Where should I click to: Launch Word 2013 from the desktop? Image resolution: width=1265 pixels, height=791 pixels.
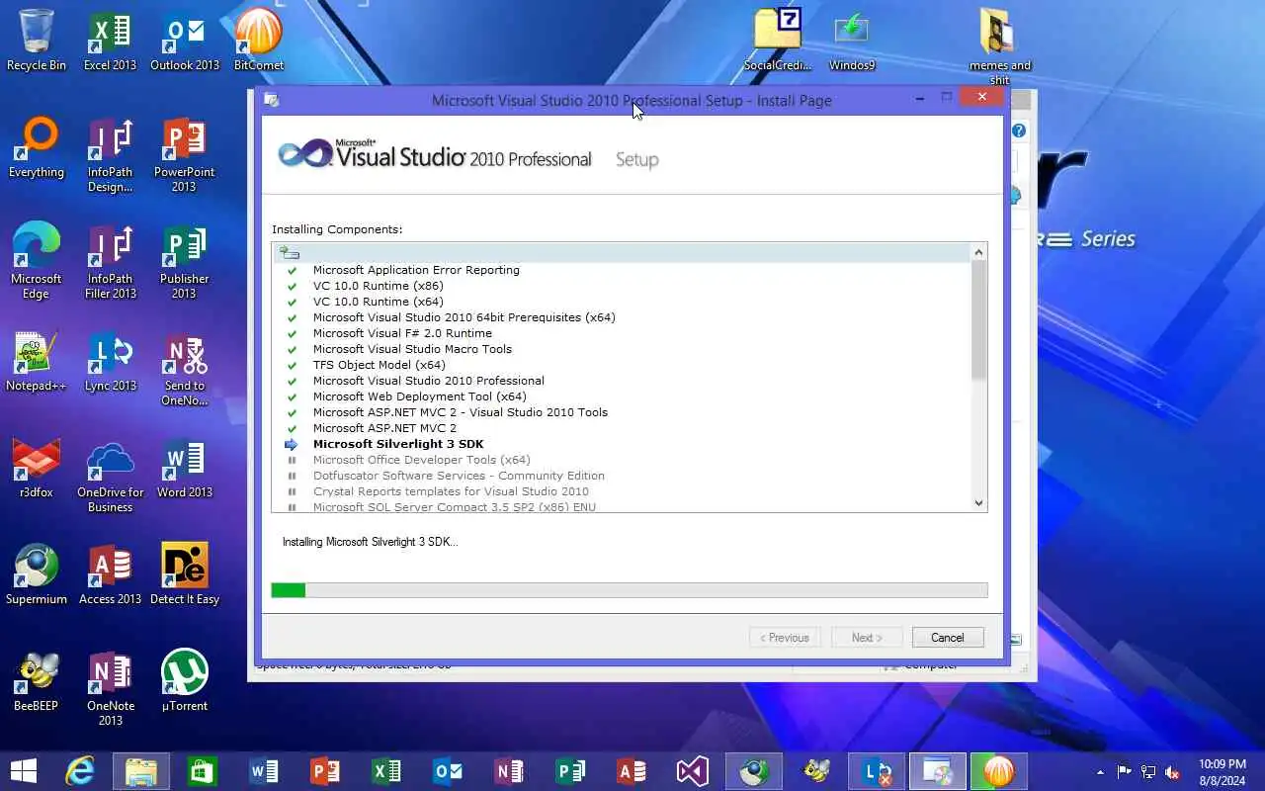tap(185, 468)
